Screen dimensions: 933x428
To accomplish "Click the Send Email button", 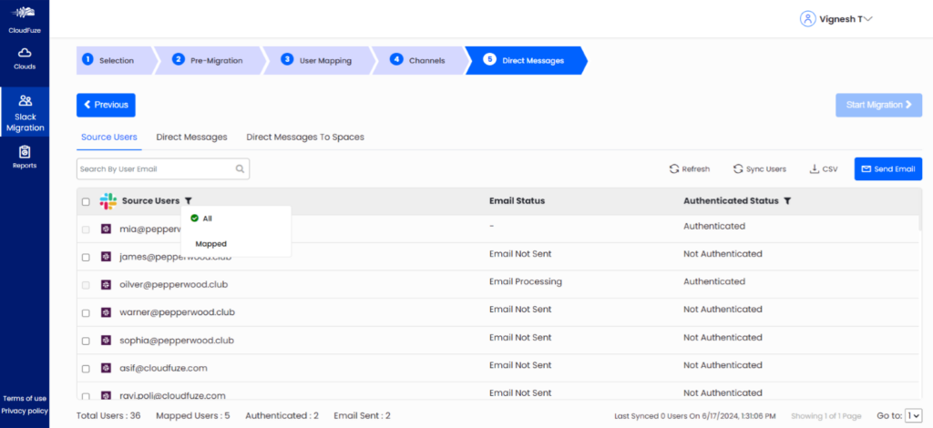I will pyautogui.click(x=888, y=168).
